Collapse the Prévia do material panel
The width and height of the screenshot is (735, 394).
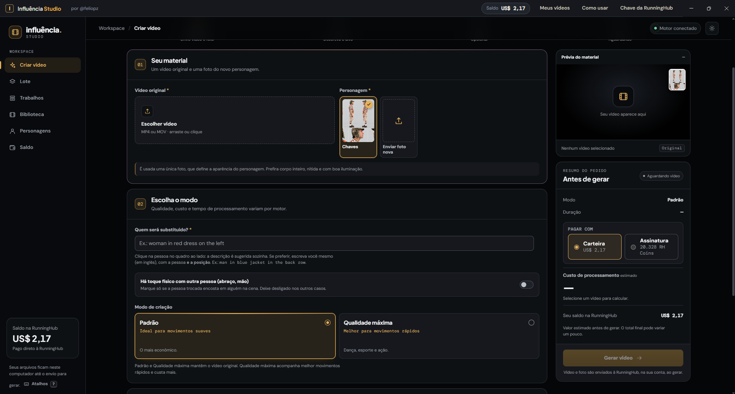684,57
